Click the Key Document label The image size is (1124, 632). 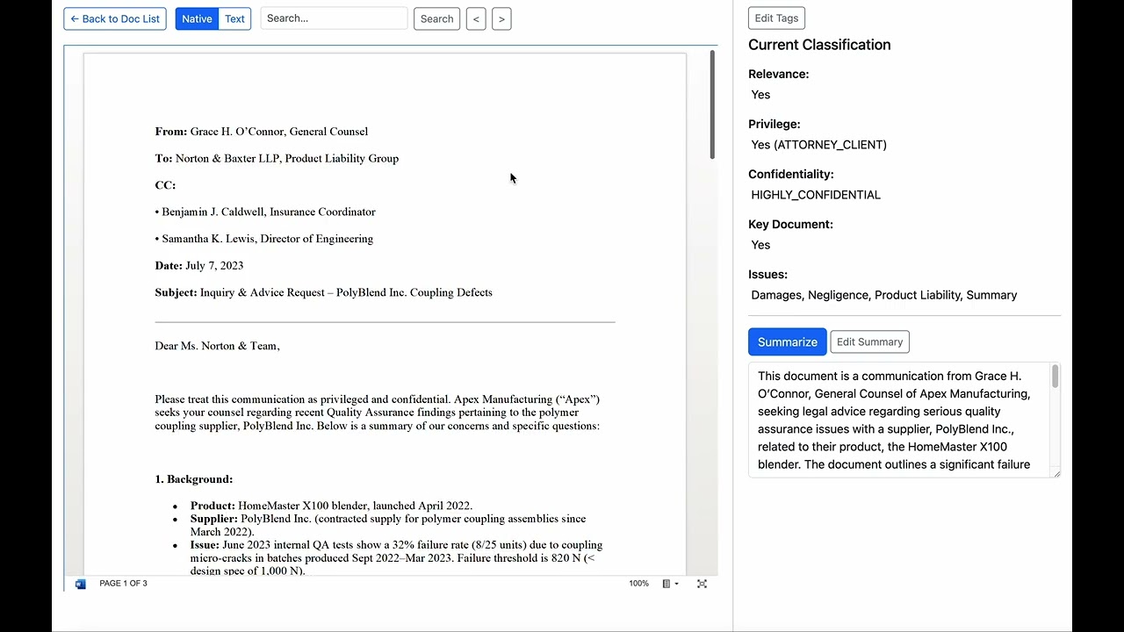coord(790,225)
